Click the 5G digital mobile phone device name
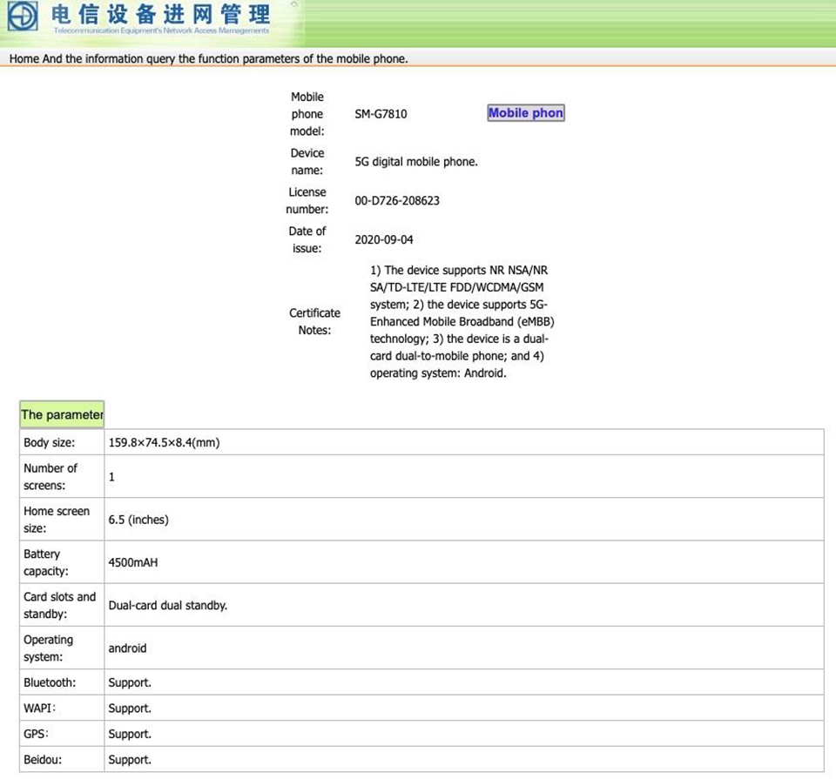This screenshot has width=836, height=779. 416,161
